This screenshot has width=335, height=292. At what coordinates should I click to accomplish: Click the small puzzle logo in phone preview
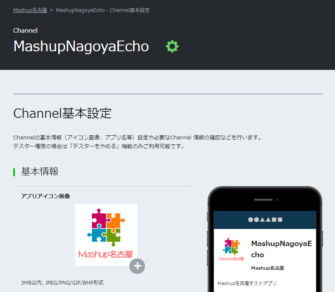click(x=231, y=249)
